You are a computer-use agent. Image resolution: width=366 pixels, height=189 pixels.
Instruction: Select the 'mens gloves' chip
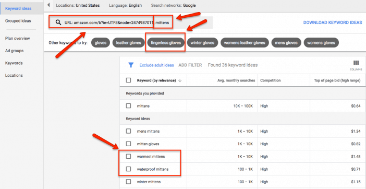tap(286, 43)
